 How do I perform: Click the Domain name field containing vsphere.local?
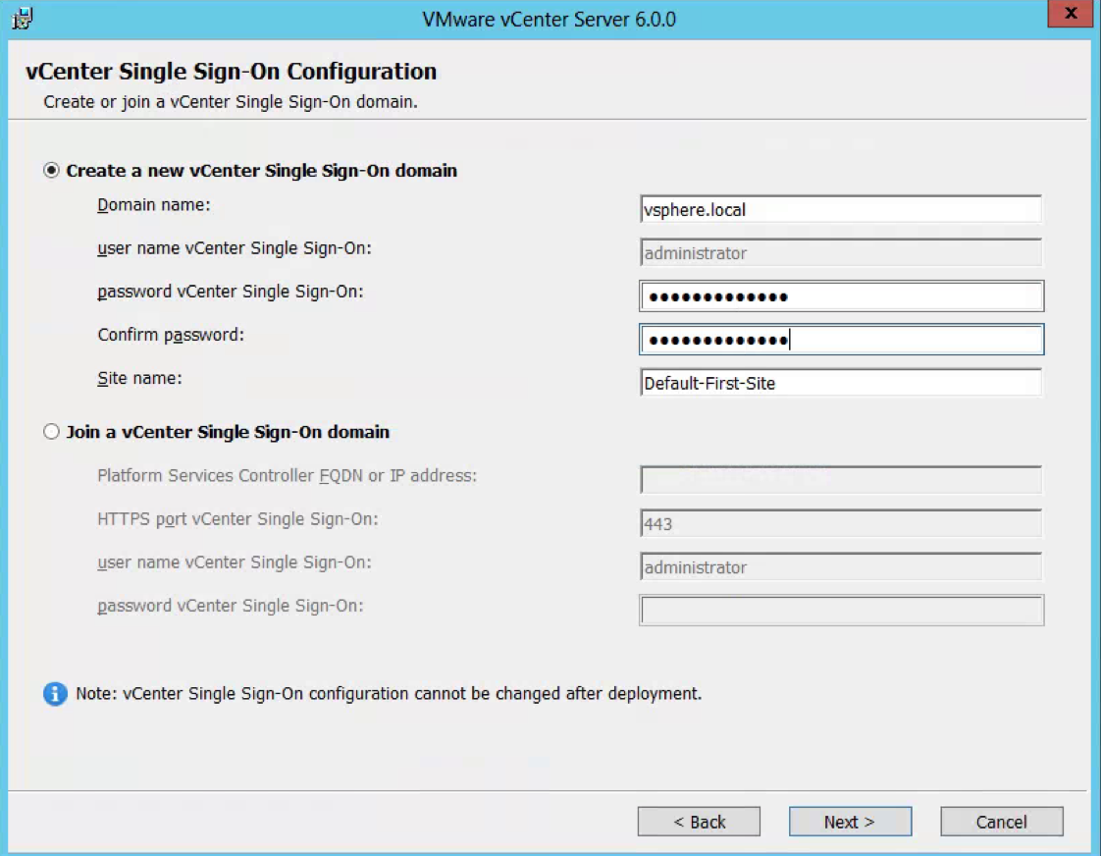tap(841, 209)
